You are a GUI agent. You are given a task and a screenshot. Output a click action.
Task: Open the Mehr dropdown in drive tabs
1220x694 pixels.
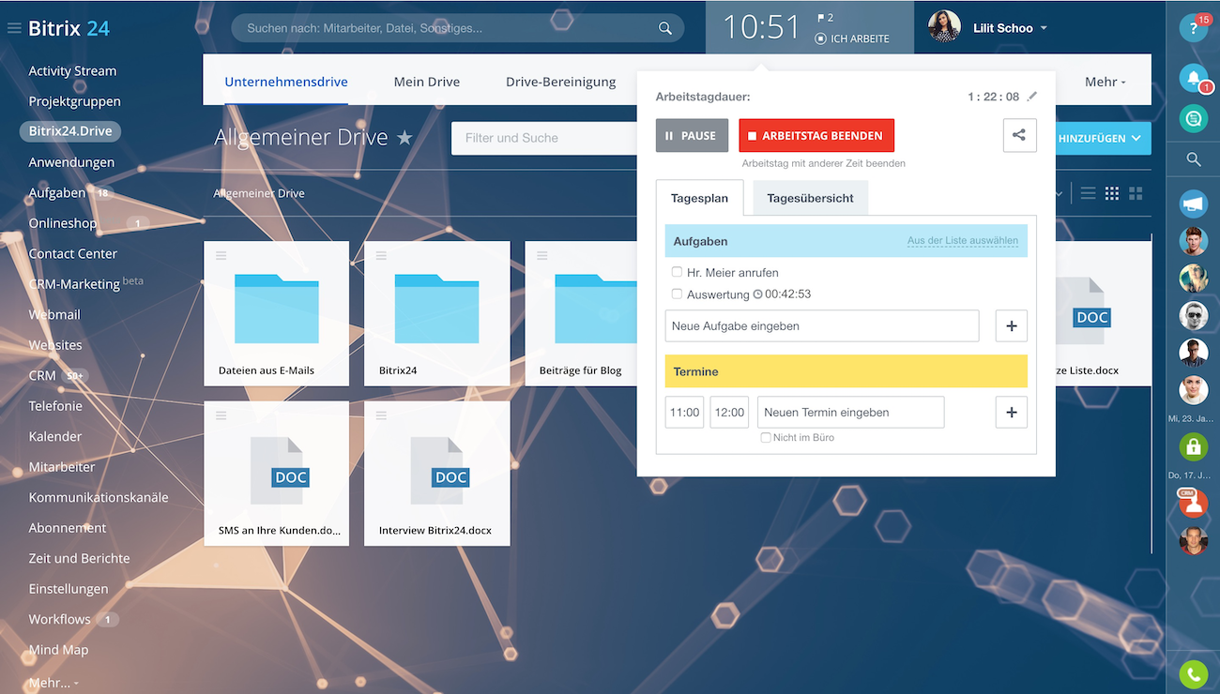(1105, 82)
